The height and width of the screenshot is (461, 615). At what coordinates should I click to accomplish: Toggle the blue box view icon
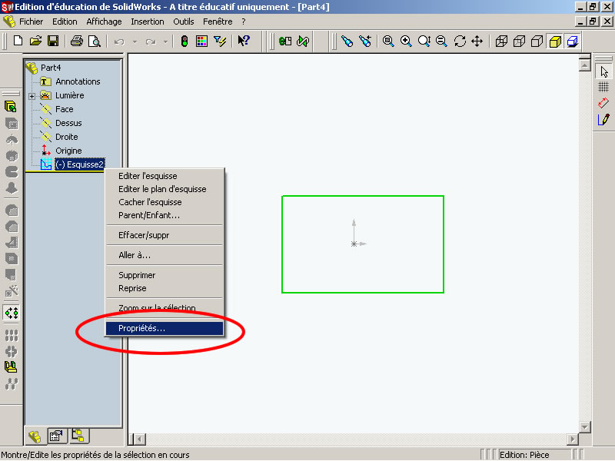[573, 41]
